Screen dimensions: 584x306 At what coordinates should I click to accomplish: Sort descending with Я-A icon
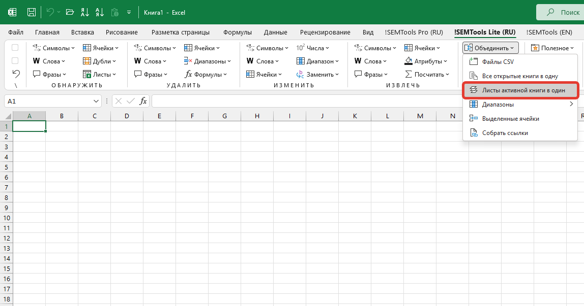99,12
